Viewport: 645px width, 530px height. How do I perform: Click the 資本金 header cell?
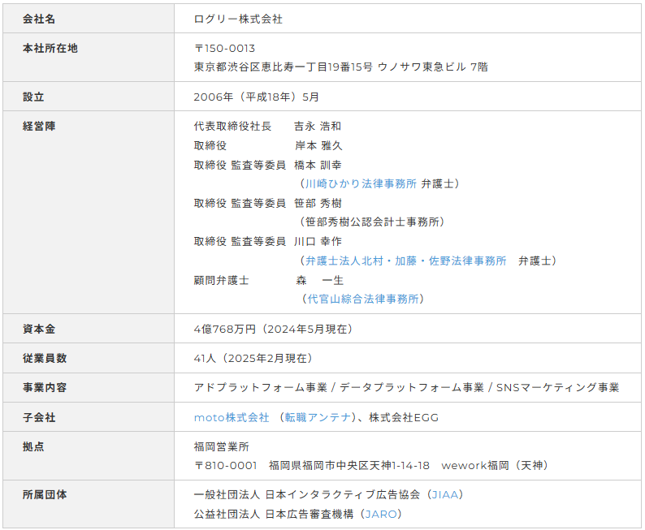coord(89,328)
